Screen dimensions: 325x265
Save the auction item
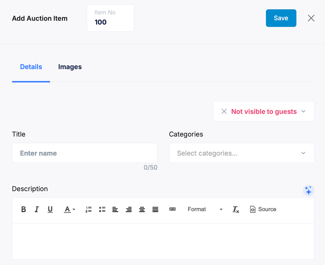(x=281, y=18)
